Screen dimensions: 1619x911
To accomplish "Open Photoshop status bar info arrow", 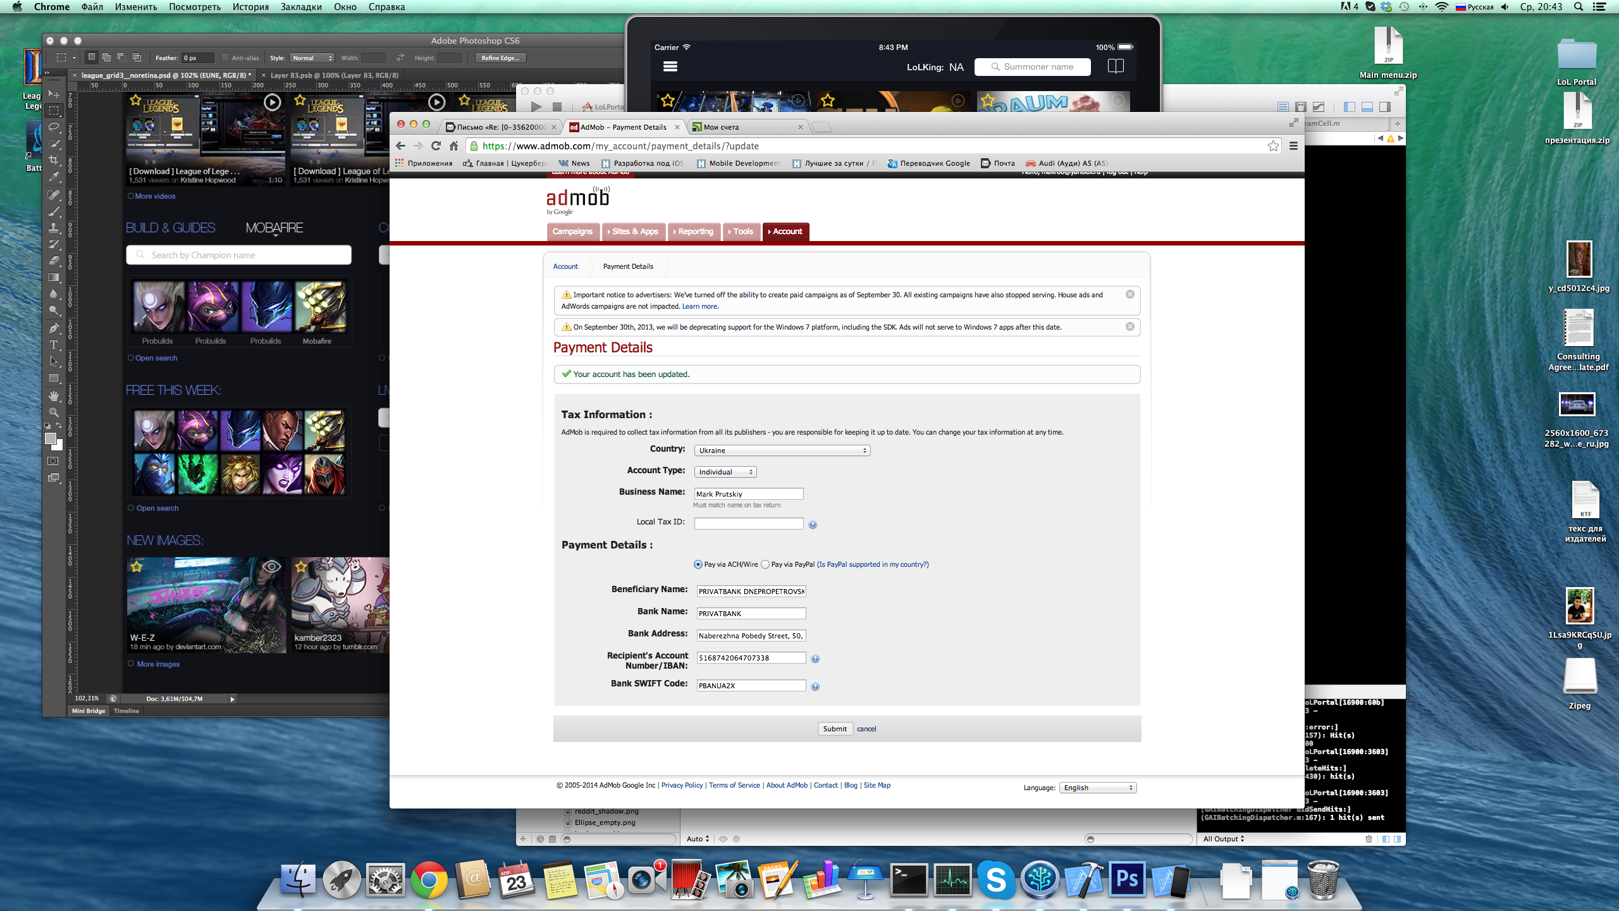I will pos(232,699).
